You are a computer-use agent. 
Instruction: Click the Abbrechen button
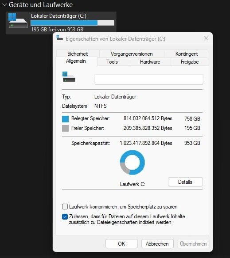point(157,244)
